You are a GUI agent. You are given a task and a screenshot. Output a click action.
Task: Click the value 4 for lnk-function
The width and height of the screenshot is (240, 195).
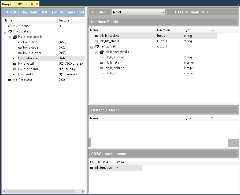pos(118,168)
